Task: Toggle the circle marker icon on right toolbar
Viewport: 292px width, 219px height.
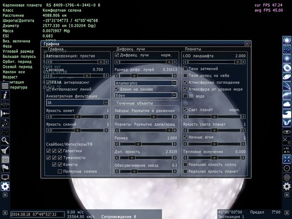Action: tap(287, 168)
